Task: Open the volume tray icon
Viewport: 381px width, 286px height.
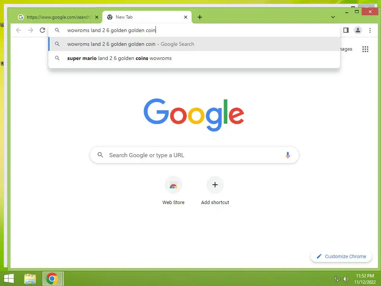Action: click(x=346, y=279)
